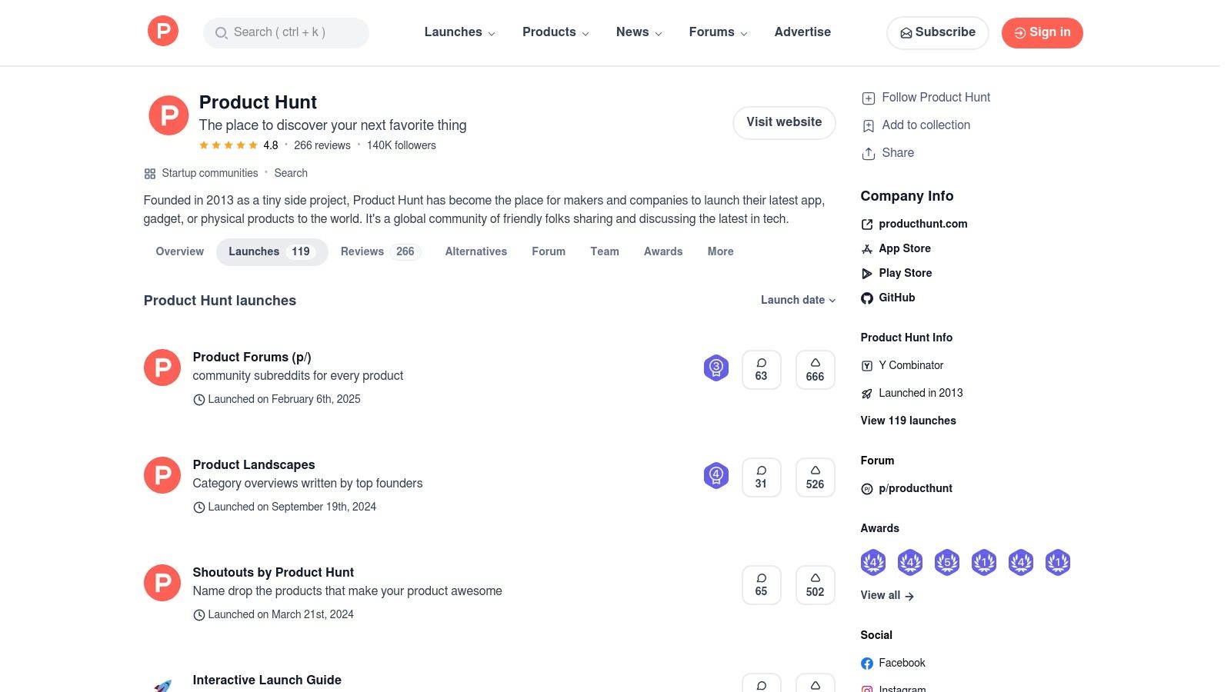Image resolution: width=1231 pixels, height=692 pixels.
Task: Expand the Products navigation menu
Action: point(555,32)
